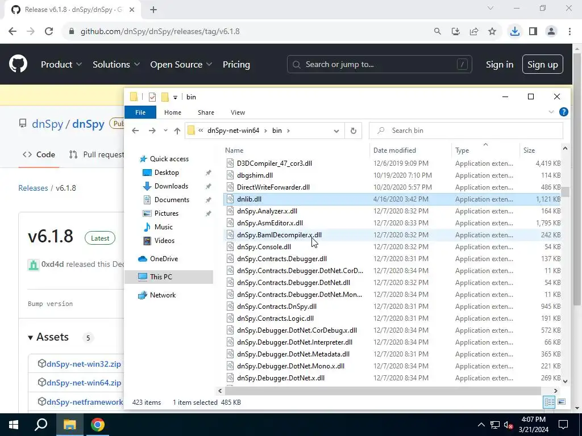Open the Share ribbon tab
The image size is (582, 436).
coord(206,112)
